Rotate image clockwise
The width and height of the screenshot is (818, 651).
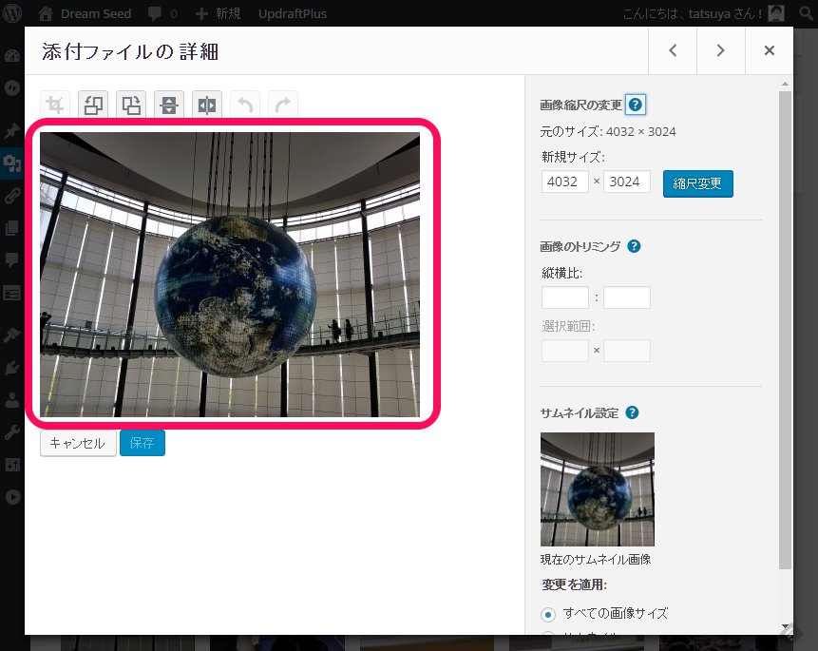point(131,105)
